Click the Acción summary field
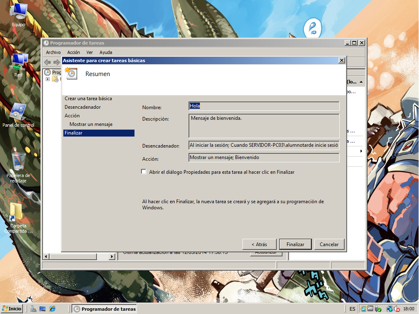Screen dimensions: 419x314 coord(264,157)
